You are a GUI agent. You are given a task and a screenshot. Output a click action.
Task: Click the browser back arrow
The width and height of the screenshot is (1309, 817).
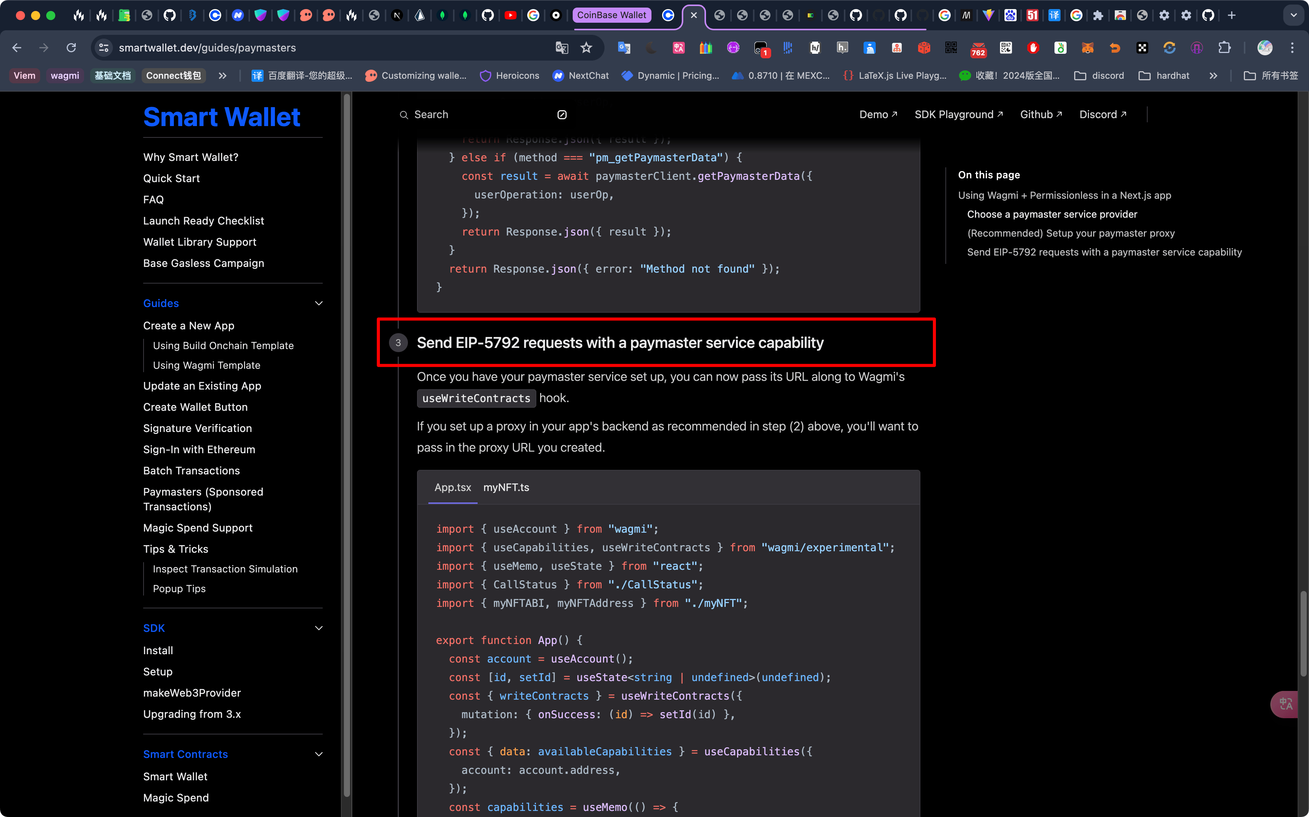tap(17, 48)
